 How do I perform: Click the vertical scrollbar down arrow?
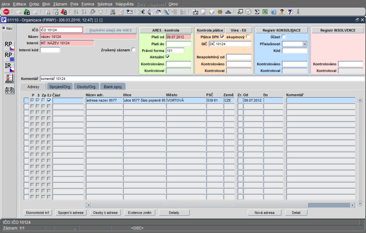(x=360, y=204)
